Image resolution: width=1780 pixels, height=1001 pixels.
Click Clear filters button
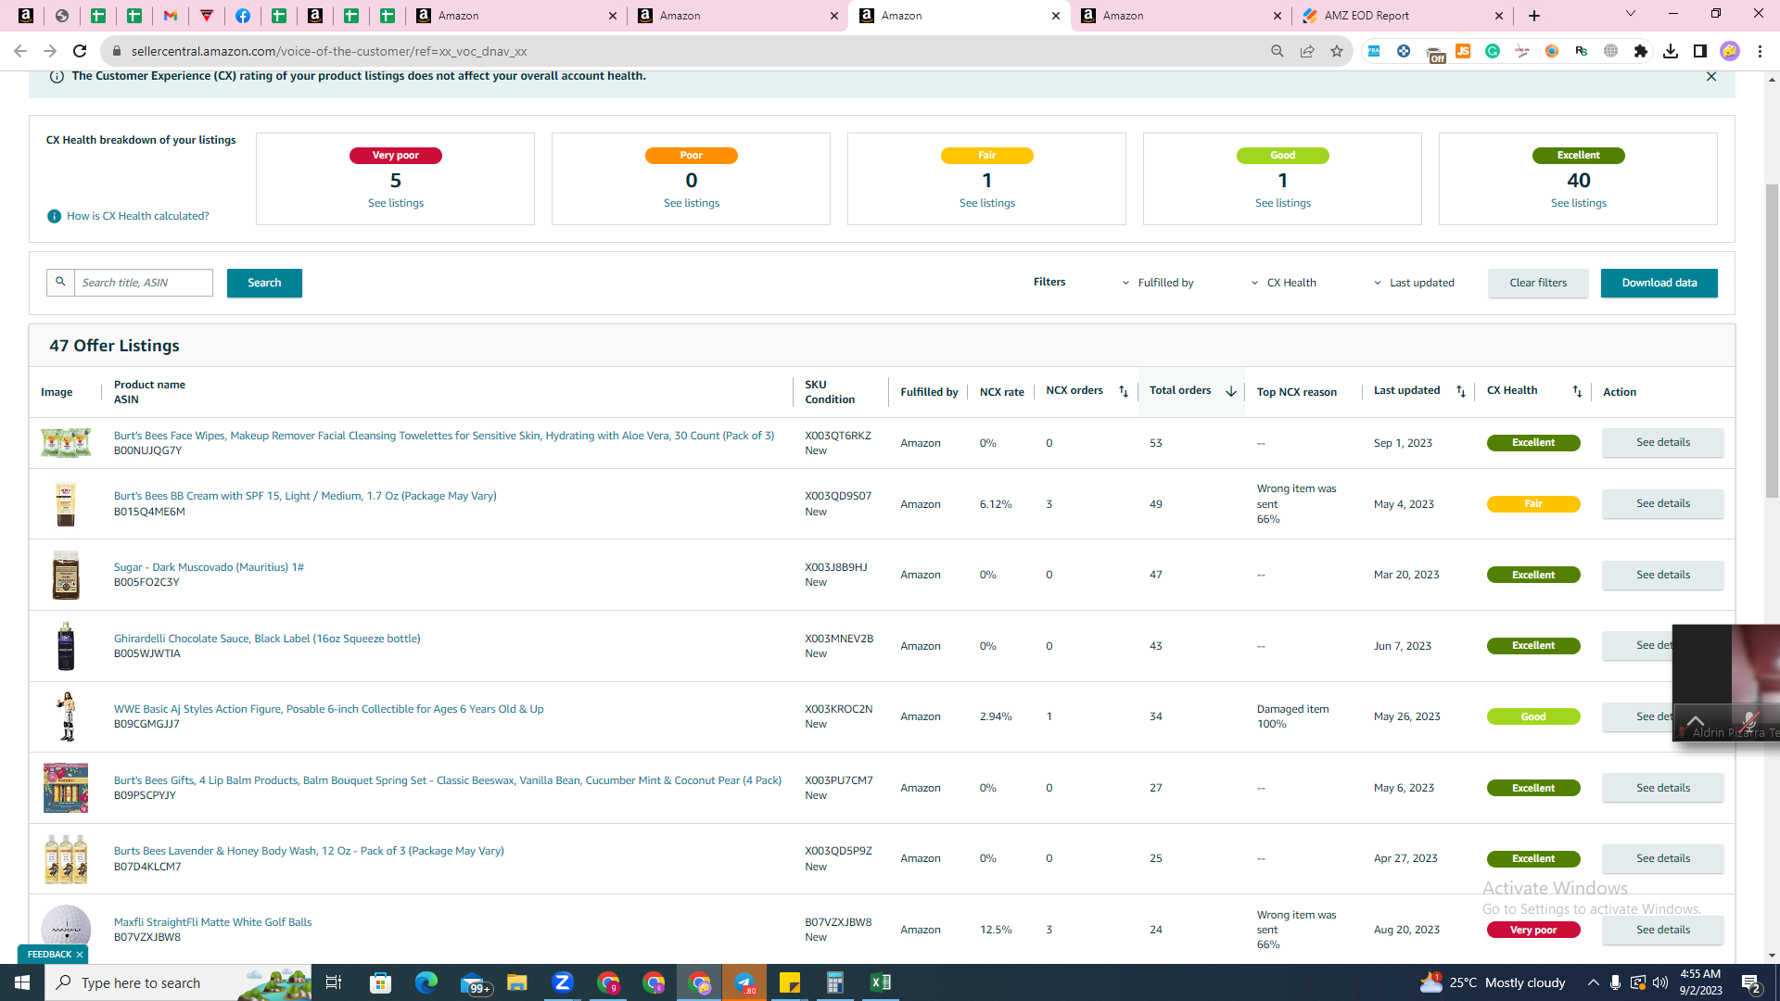tap(1538, 283)
